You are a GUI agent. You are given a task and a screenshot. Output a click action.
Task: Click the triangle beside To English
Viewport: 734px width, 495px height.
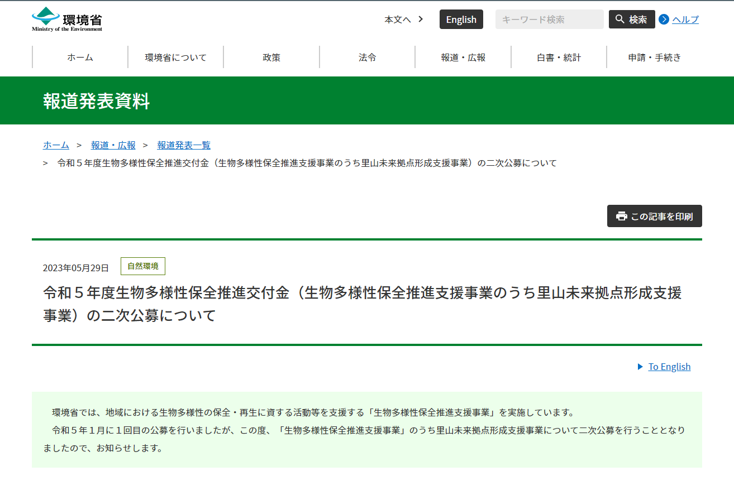click(x=640, y=367)
